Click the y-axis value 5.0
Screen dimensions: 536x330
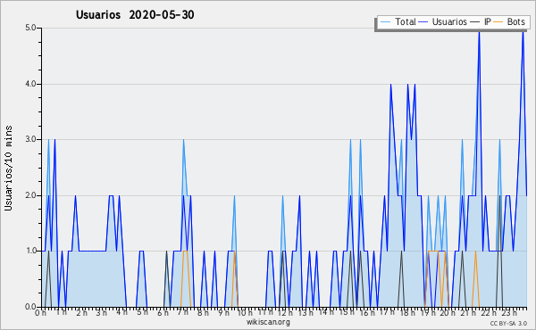(x=30, y=28)
